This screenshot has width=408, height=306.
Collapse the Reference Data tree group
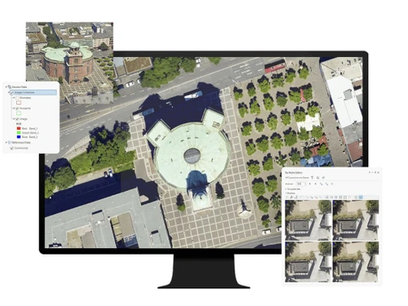[7, 143]
